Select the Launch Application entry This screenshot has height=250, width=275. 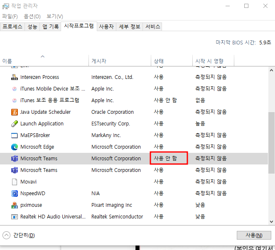(x=42, y=124)
